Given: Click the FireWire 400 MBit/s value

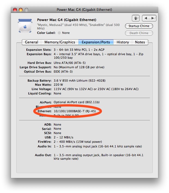Looking at the screenshot, I should (78, 142).
